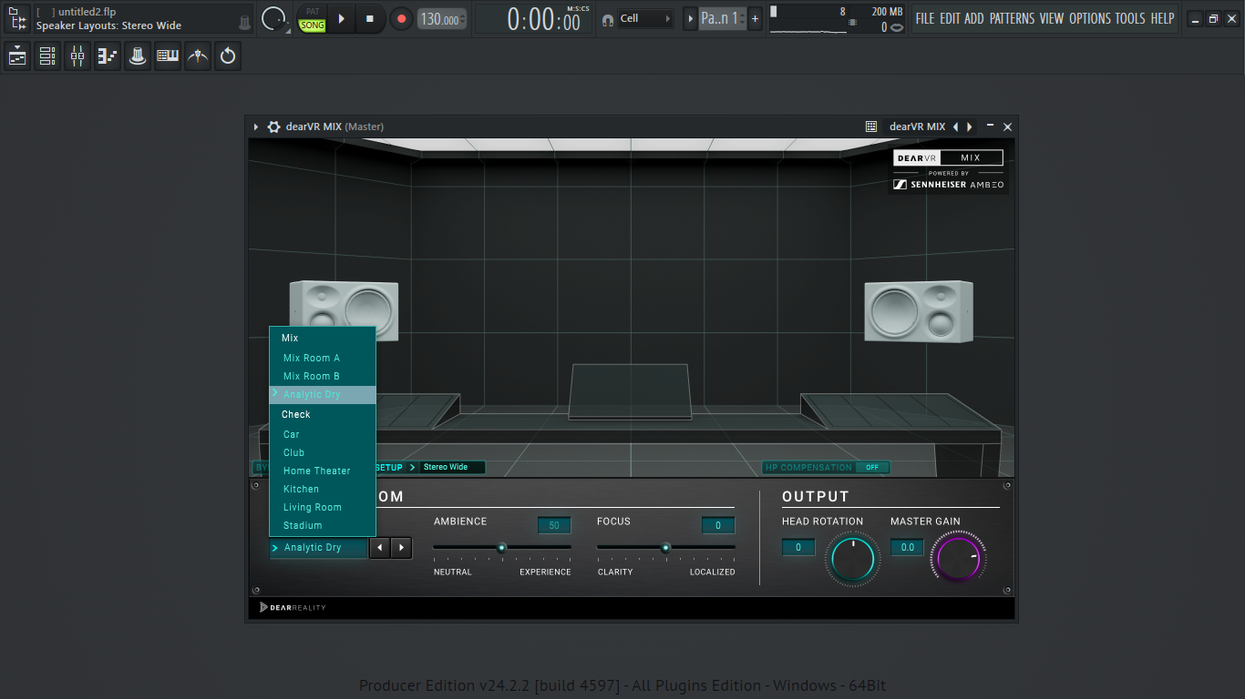1245x699 pixels.
Task: Click the stop button
Action: pos(369,18)
